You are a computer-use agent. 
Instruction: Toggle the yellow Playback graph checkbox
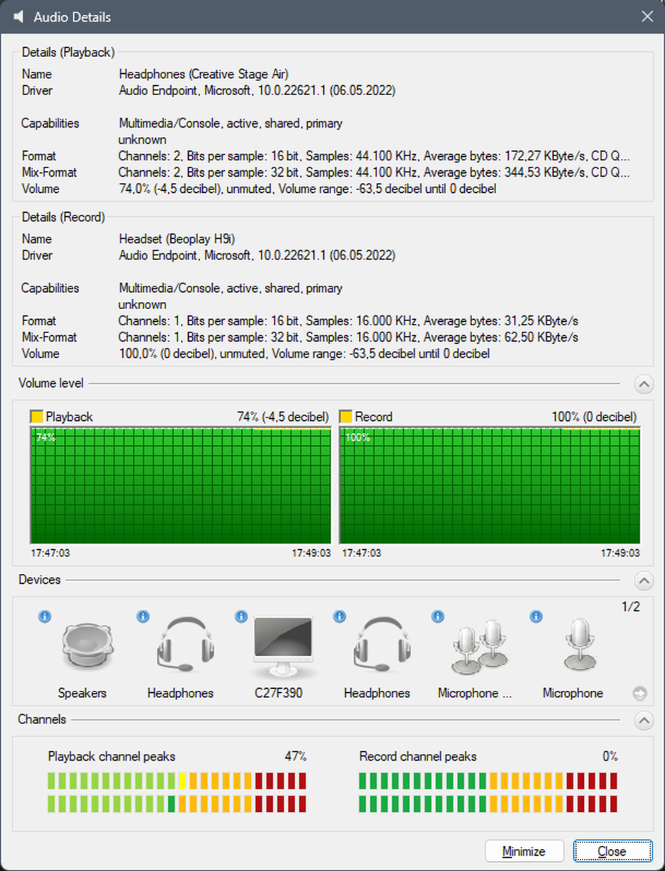pyautogui.click(x=37, y=417)
